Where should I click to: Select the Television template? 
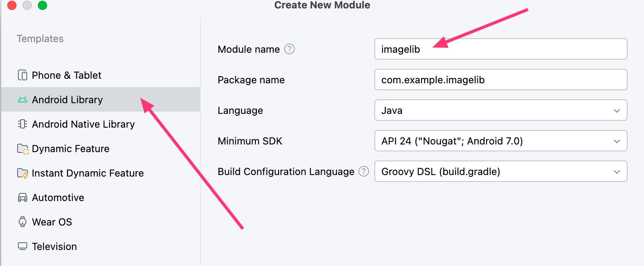pyautogui.click(x=54, y=247)
